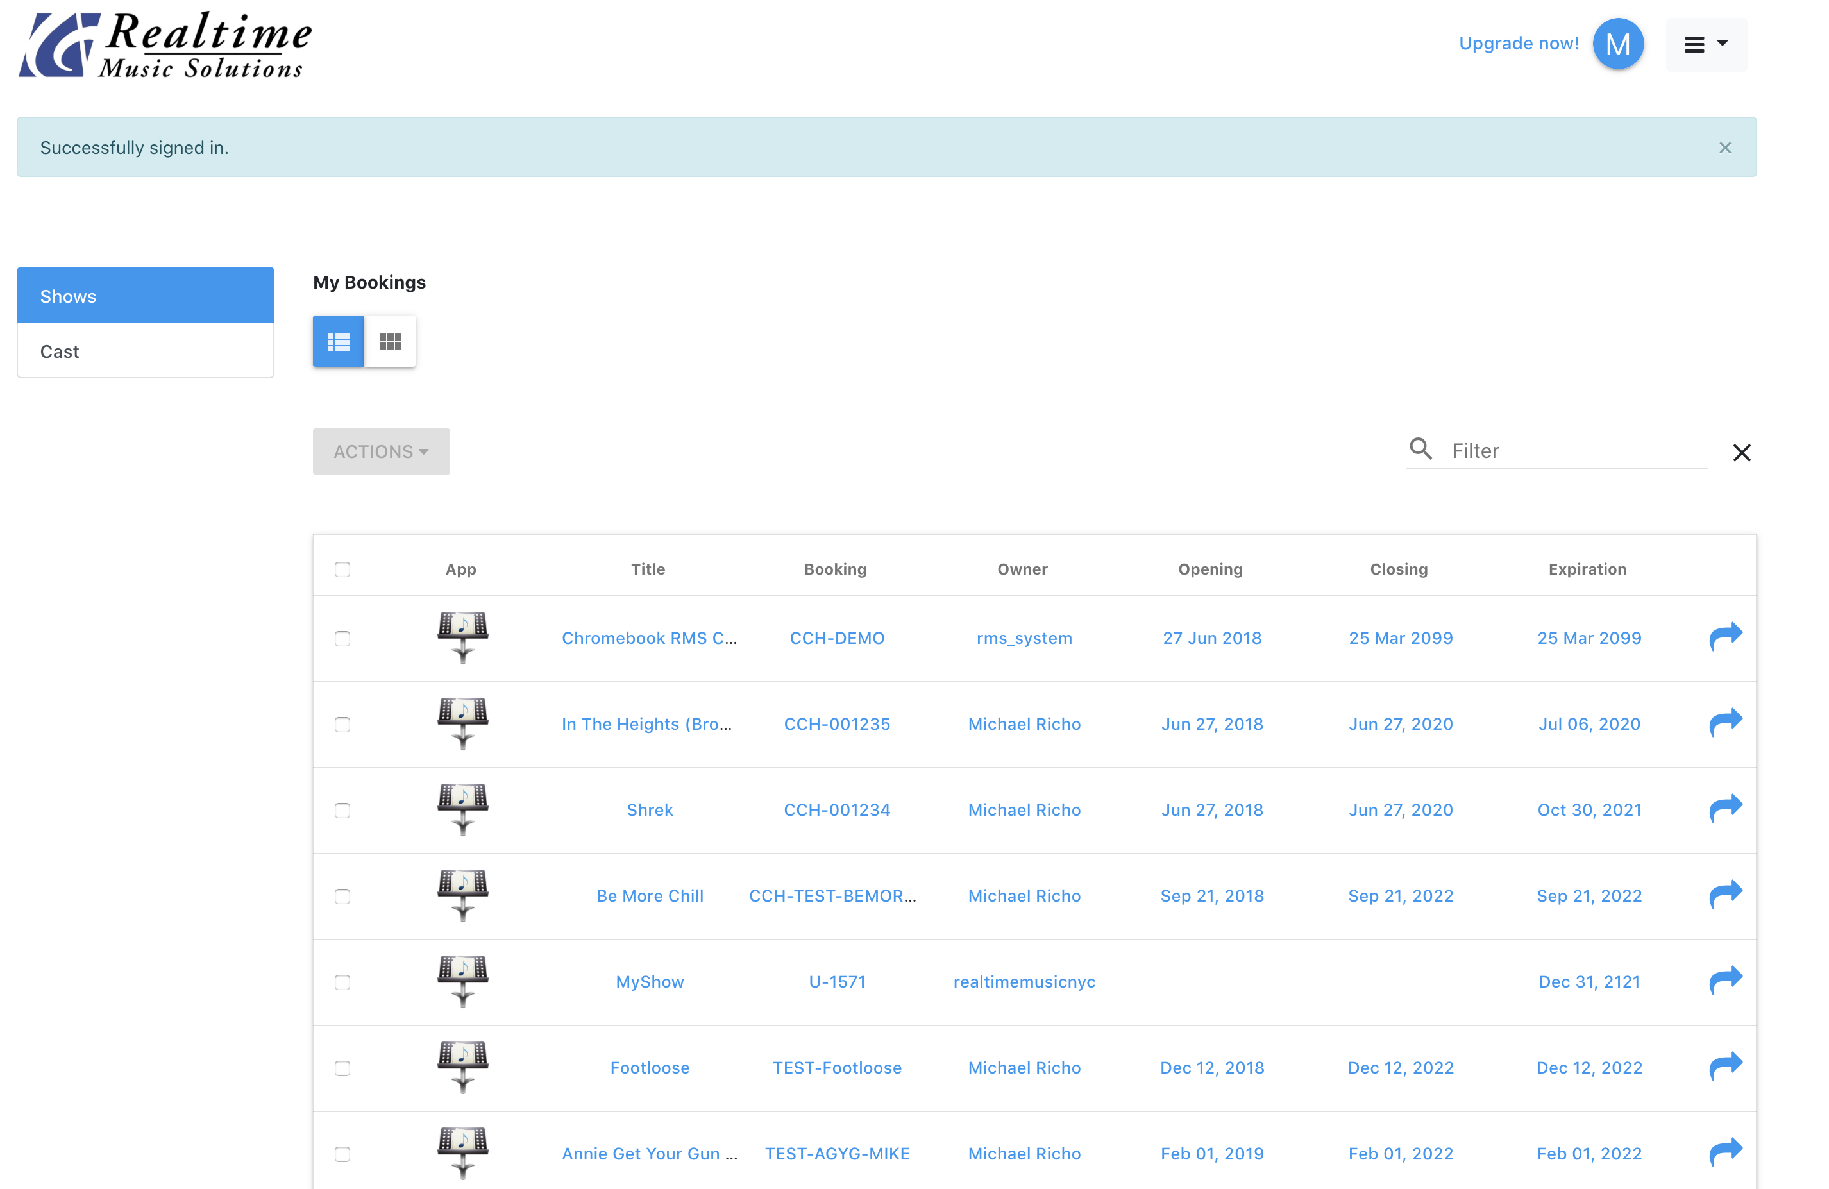Click expiration date Dec 31, 2121
Screen dimensions: 1829x1189
(1589, 982)
